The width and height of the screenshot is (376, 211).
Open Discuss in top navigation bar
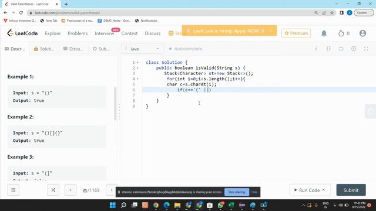pos(153,33)
